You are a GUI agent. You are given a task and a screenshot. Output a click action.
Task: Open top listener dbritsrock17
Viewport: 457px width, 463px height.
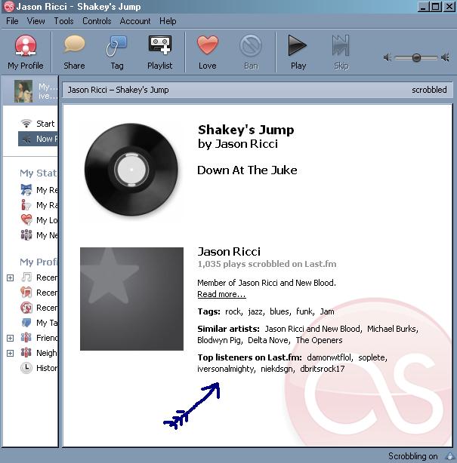point(323,369)
